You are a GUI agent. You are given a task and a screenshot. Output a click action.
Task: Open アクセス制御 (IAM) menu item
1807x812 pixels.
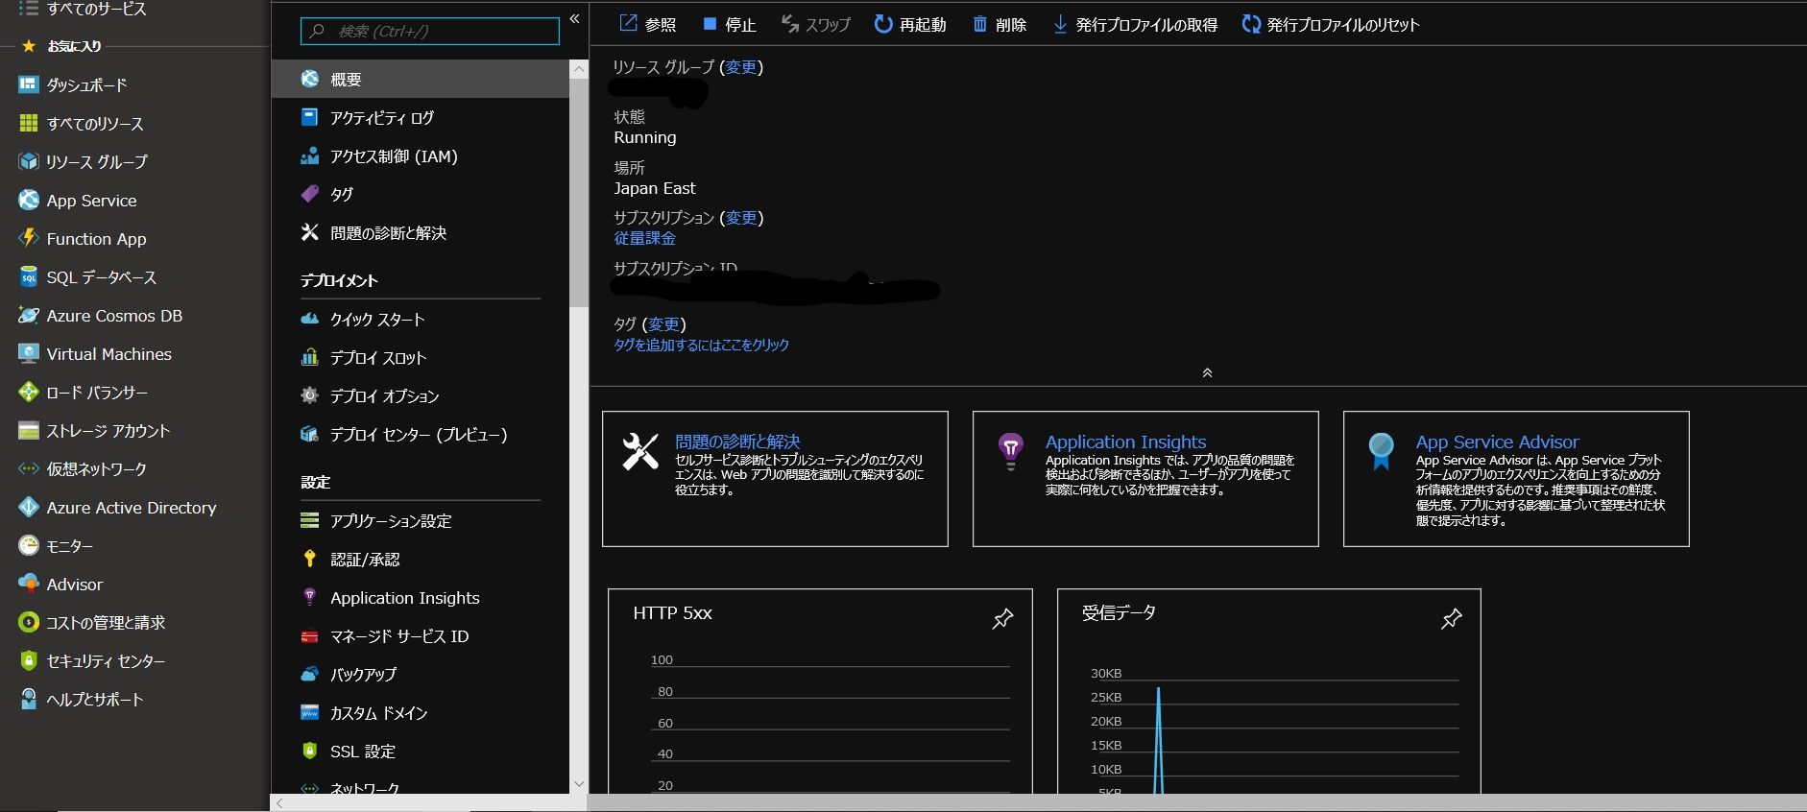click(x=421, y=155)
